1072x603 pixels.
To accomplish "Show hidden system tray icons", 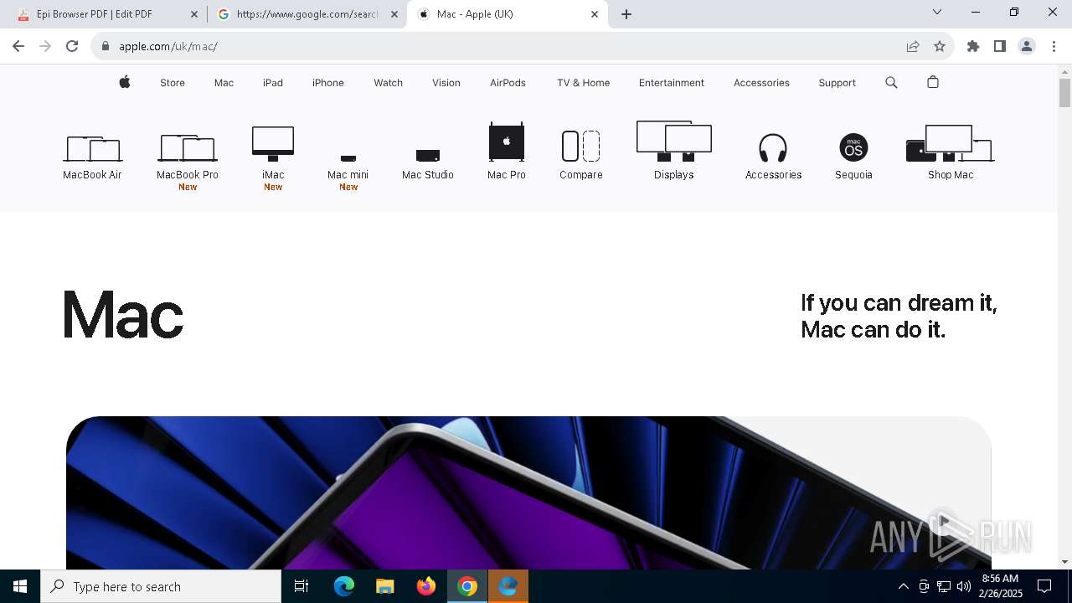I will pyautogui.click(x=903, y=586).
